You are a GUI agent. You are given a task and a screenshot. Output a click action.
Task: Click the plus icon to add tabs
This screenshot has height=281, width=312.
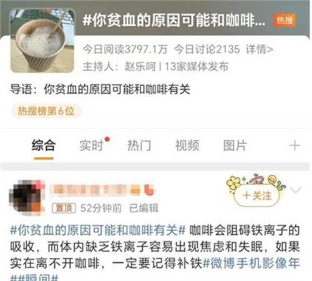pyautogui.click(x=295, y=145)
